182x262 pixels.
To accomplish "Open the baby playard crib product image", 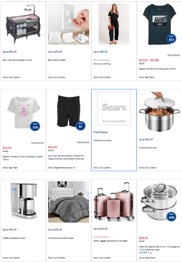I will tap(23, 24).
